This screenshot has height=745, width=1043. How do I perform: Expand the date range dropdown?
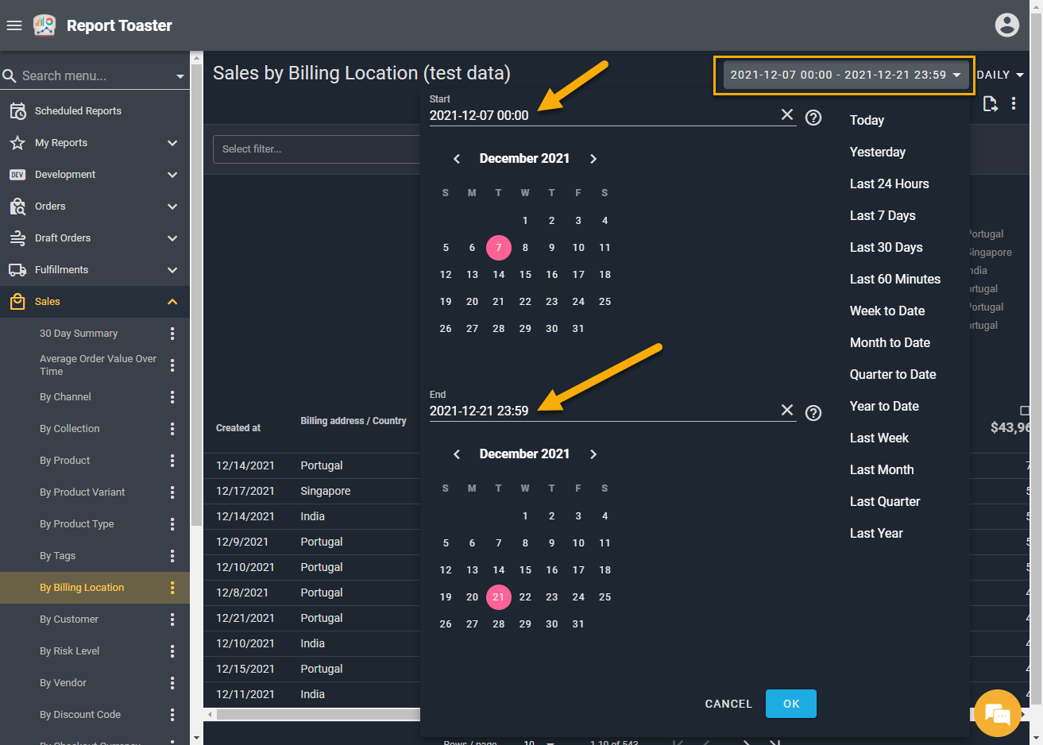click(x=844, y=75)
